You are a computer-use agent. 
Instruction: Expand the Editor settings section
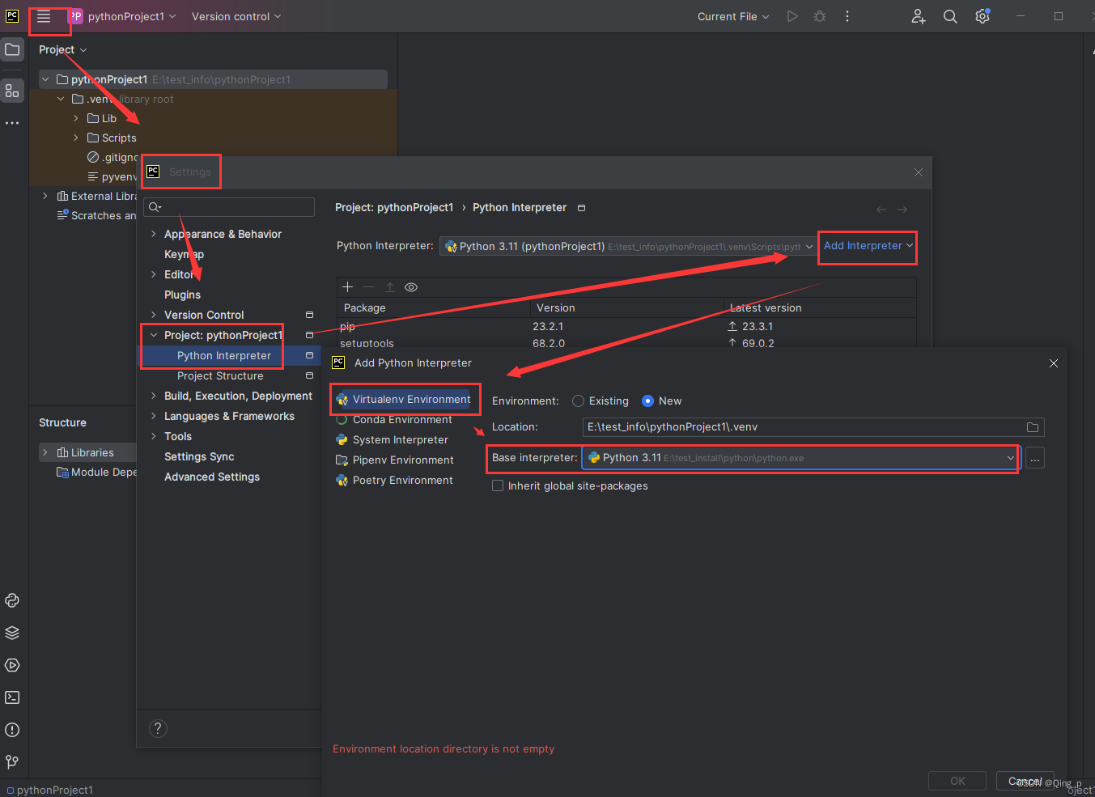click(x=154, y=274)
